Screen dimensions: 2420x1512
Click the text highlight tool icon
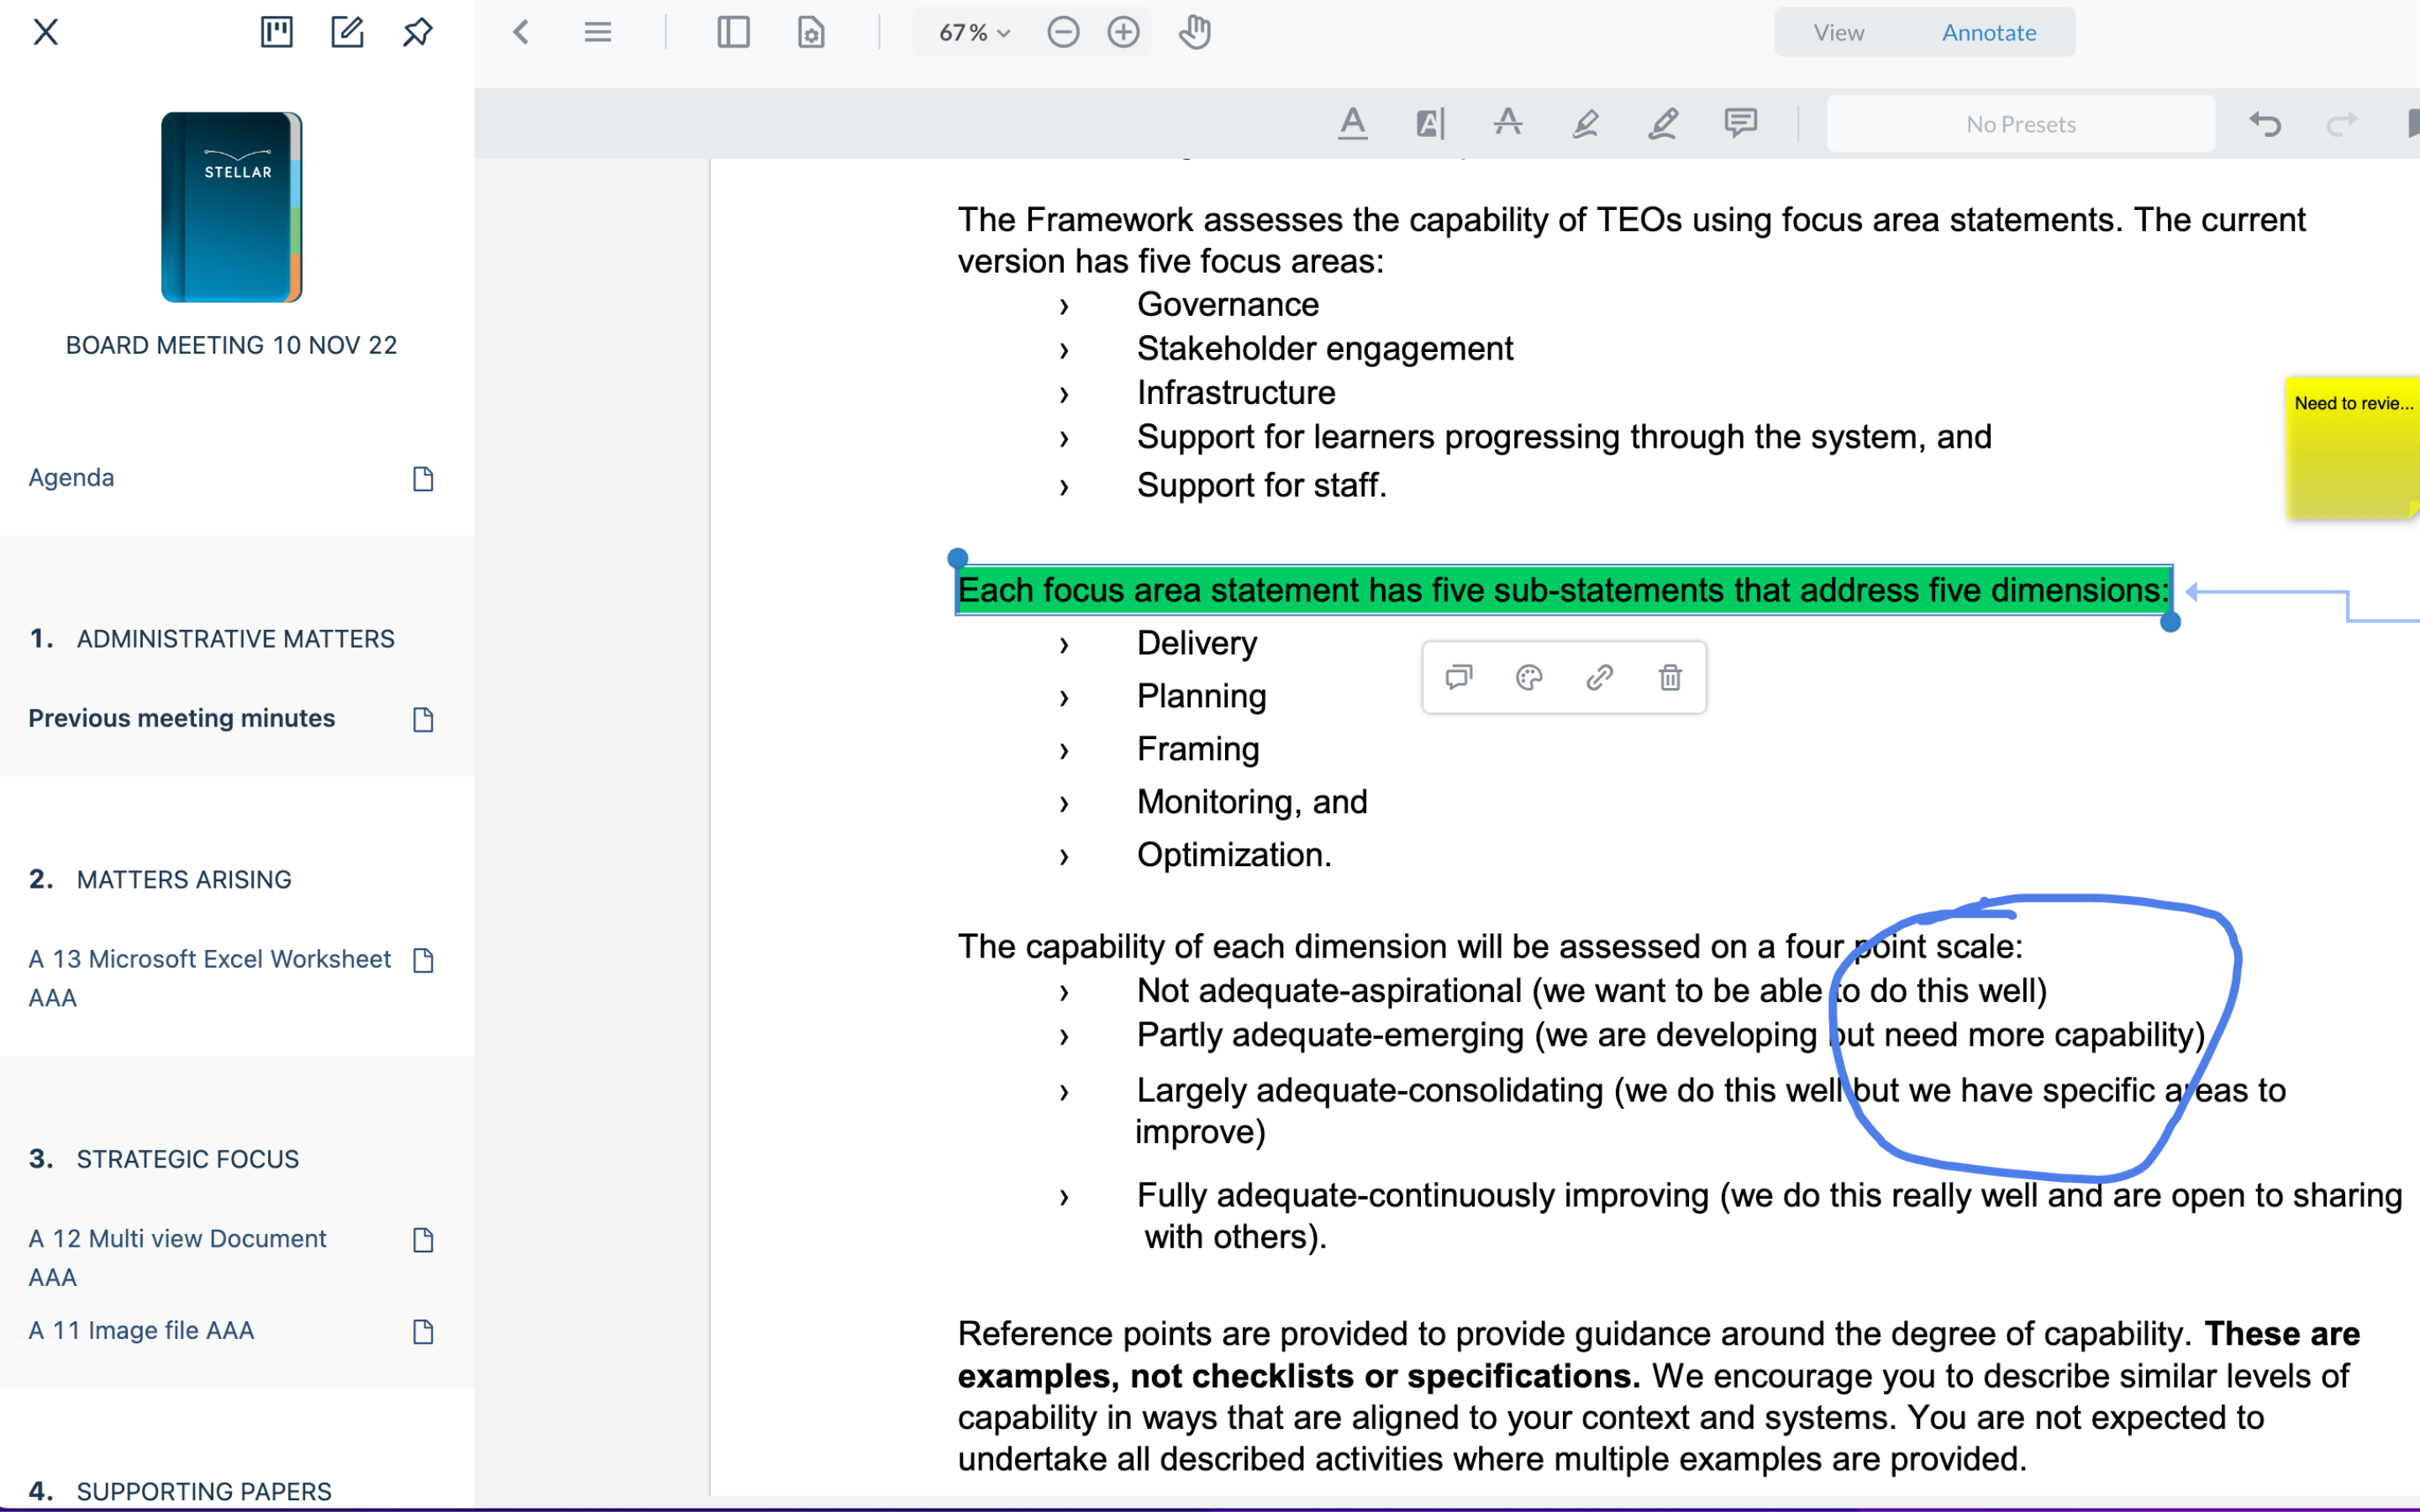pos(1430,123)
